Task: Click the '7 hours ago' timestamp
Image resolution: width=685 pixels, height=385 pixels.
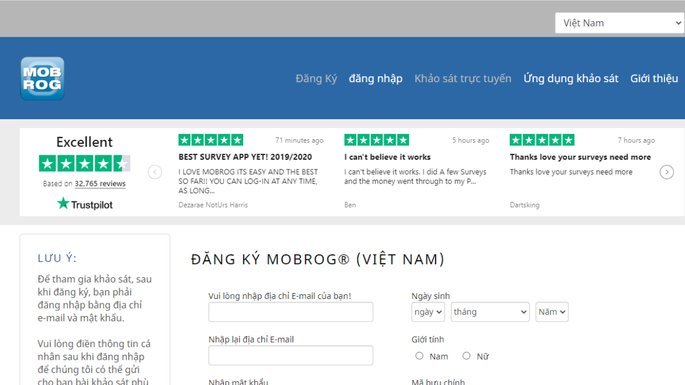Action: [x=636, y=140]
